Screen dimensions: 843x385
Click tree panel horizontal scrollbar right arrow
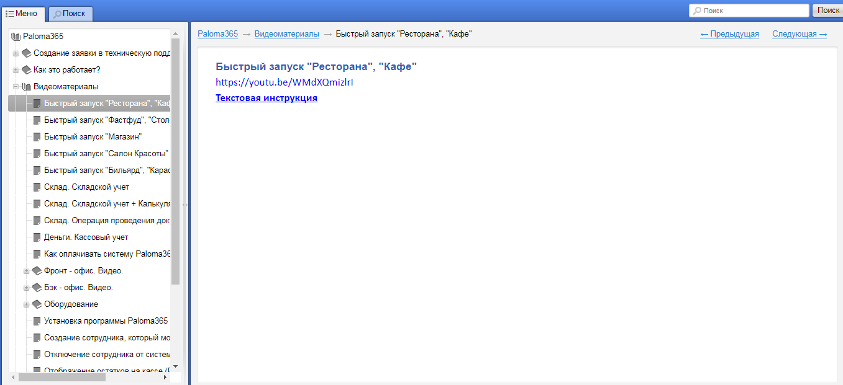165,377
